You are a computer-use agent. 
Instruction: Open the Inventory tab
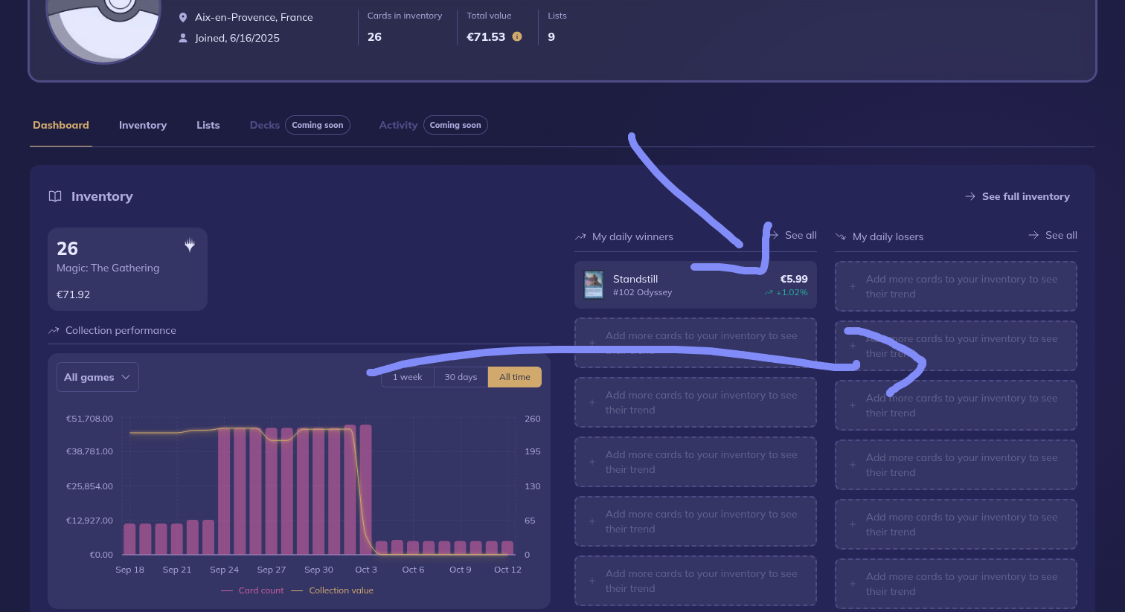click(x=143, y=125)
